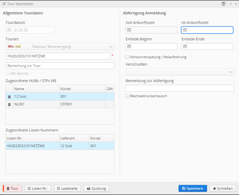Click the STP001 Kürzel cell

[83, 104]
